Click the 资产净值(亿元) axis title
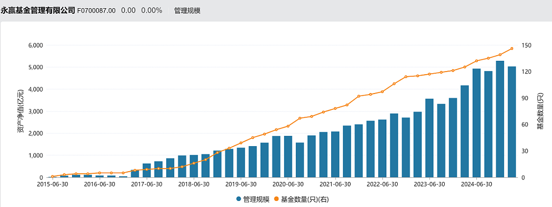Viewport: 552px width, 207px height. 21,111
